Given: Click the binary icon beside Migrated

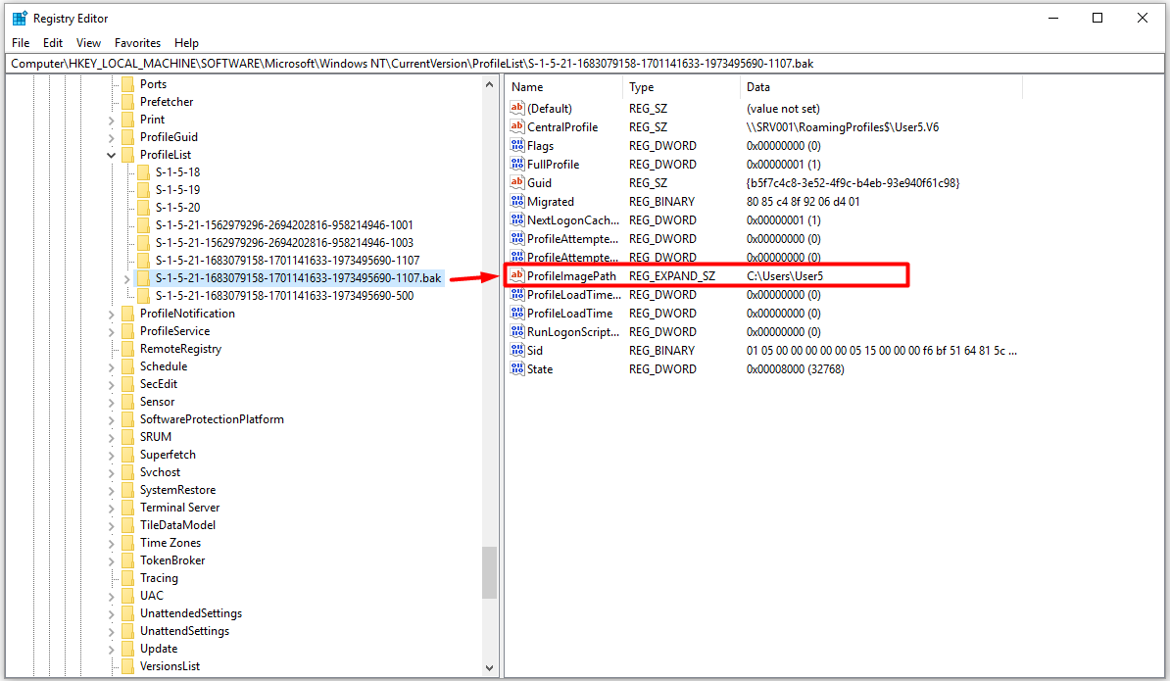Looking at the screenshot, I should [x=516, y=202].
